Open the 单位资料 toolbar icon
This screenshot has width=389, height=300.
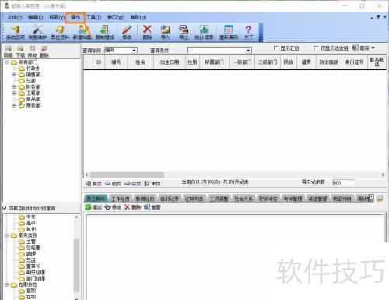(60, 32)
